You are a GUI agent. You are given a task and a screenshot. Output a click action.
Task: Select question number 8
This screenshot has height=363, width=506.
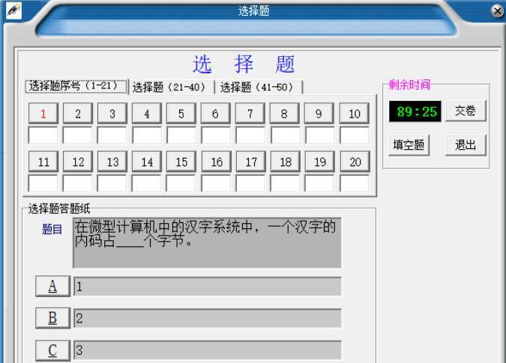click(285, 113)
